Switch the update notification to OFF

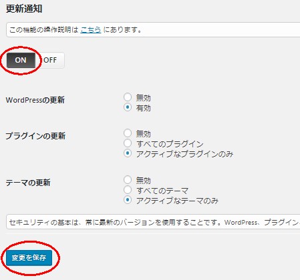pos(50,60)
